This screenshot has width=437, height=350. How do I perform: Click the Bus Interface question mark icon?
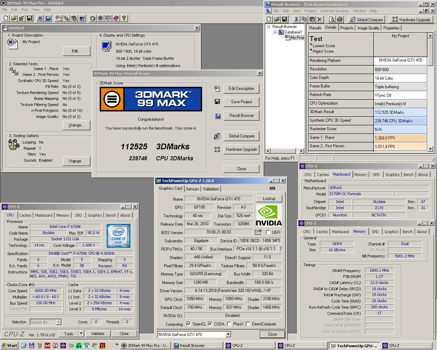[281, 249]
